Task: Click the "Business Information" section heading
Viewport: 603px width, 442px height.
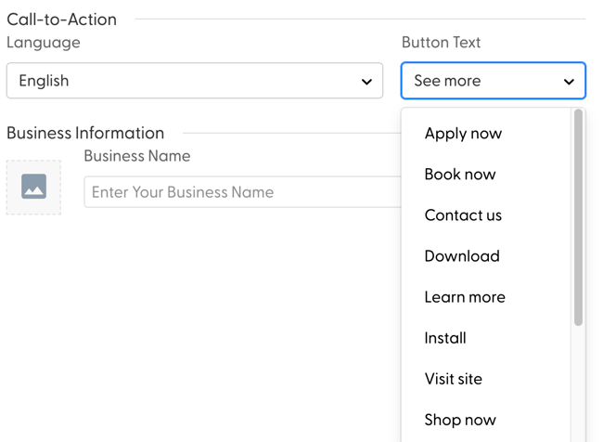Action: click(x=85, y=133)
